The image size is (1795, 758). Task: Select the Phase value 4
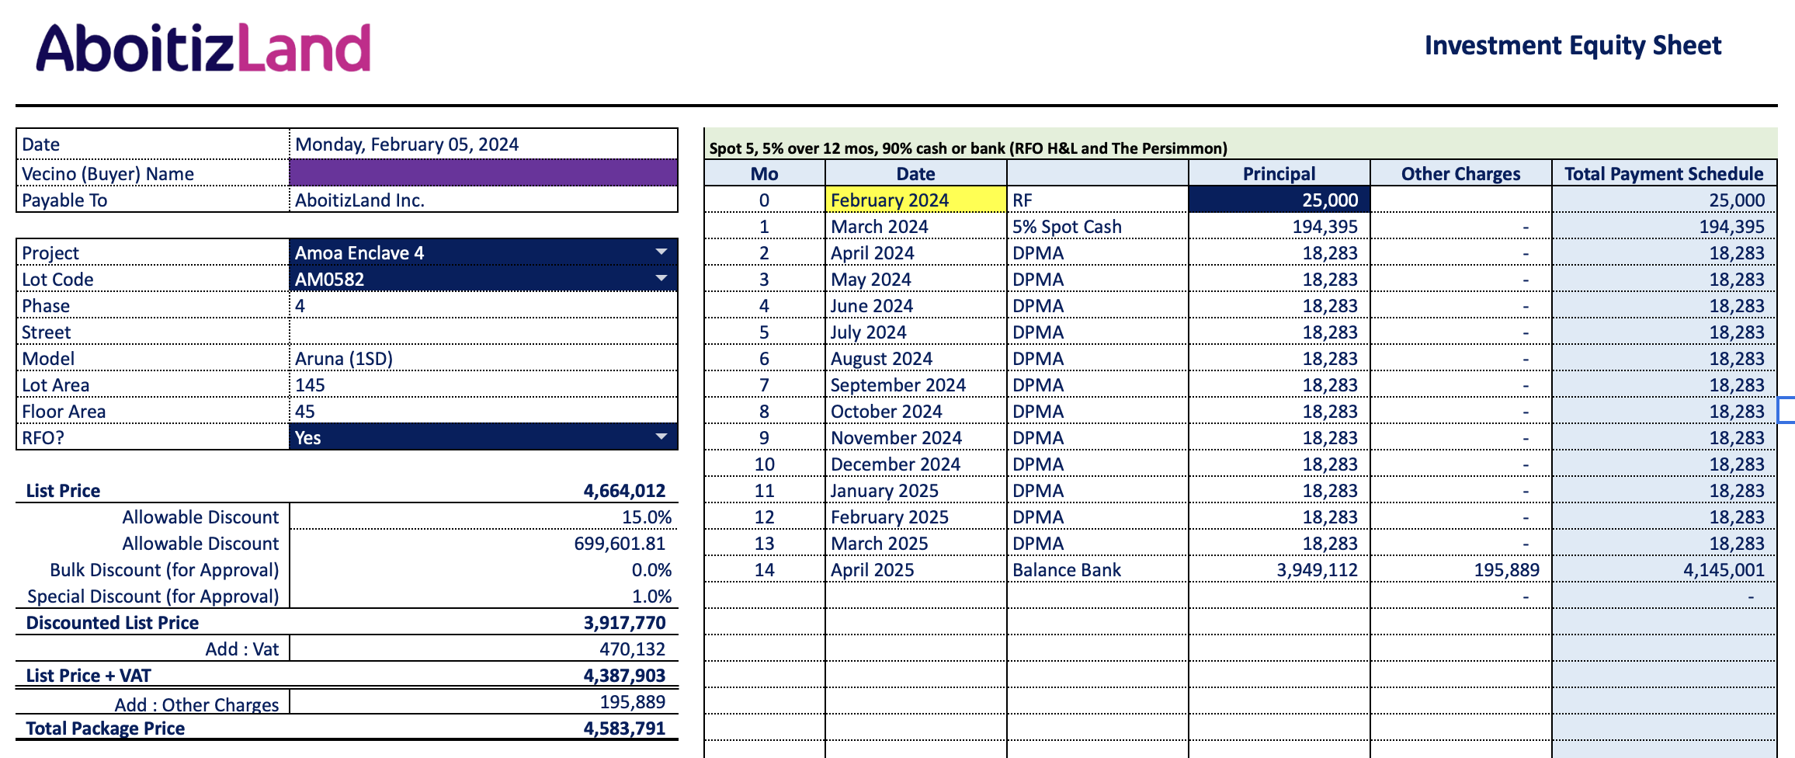coord(483,305)
